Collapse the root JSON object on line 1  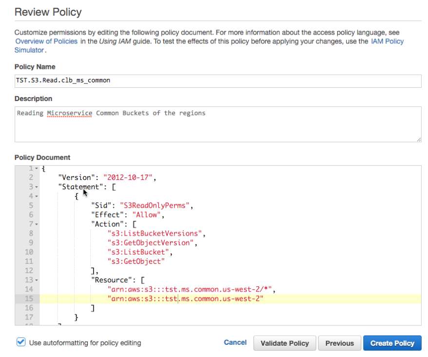coord(37,168)
